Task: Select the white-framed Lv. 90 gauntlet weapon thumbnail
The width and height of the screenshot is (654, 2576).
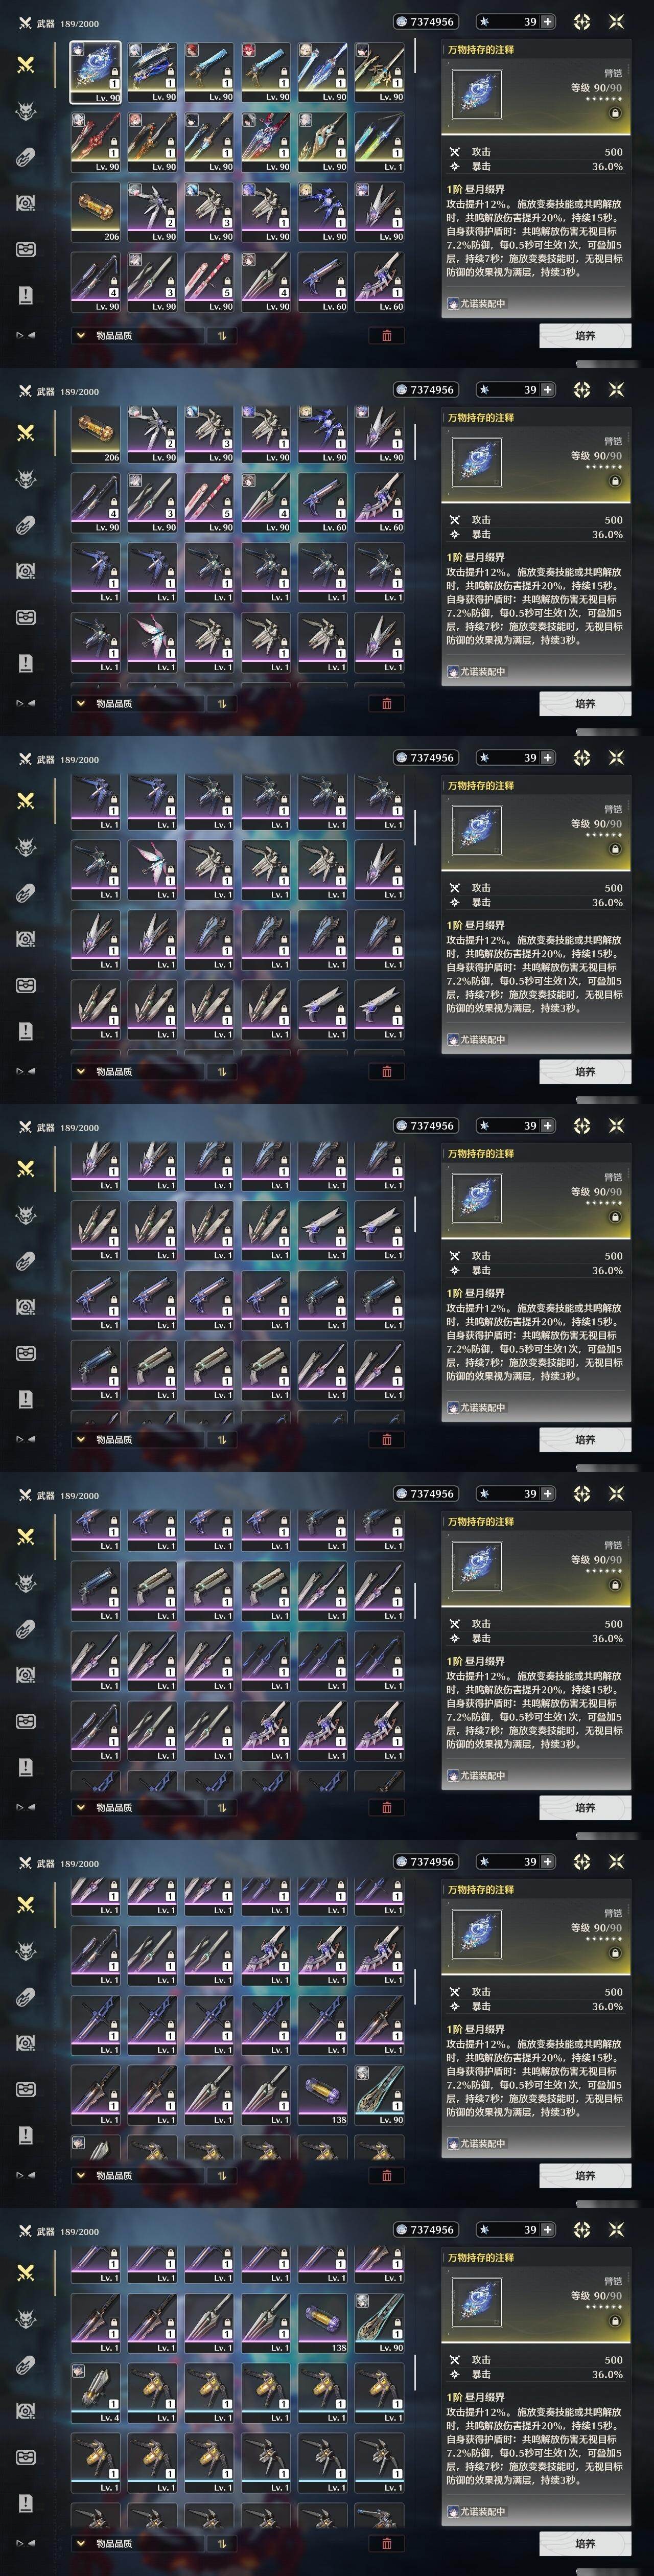Action: [96, 72]
